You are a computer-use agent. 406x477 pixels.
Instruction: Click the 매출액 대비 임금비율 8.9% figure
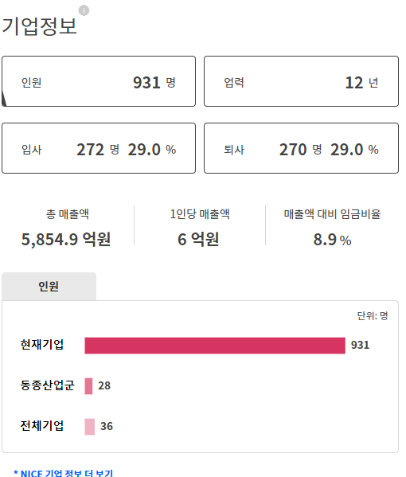(333, 240)
